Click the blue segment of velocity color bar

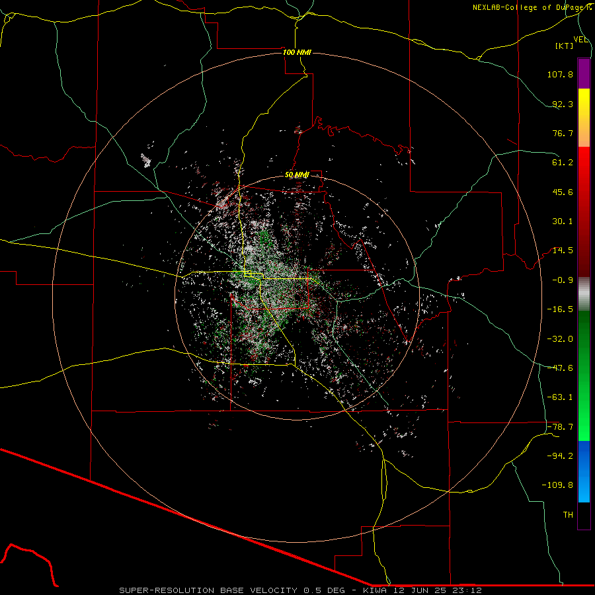(584, 471)
